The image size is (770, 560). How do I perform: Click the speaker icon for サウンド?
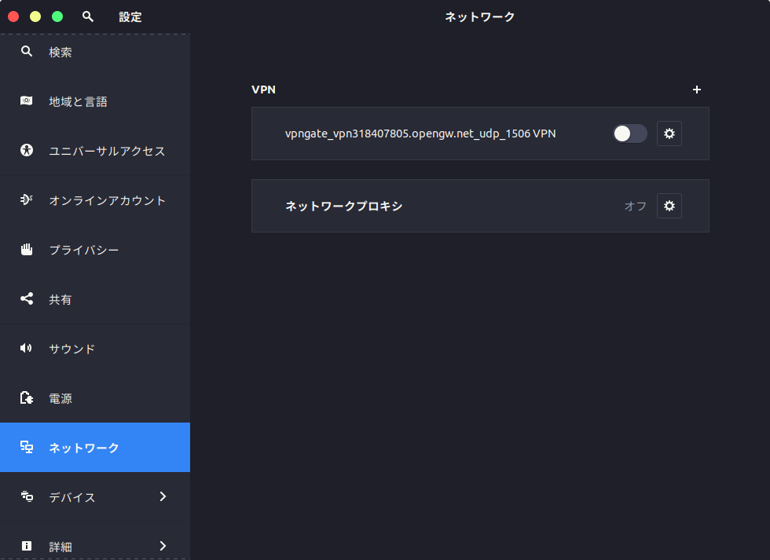(26, 348)
